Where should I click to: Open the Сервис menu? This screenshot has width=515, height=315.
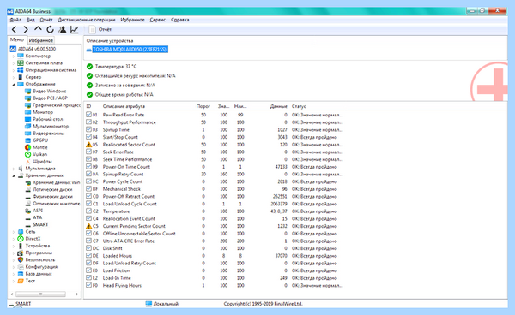tap(158, 20)
